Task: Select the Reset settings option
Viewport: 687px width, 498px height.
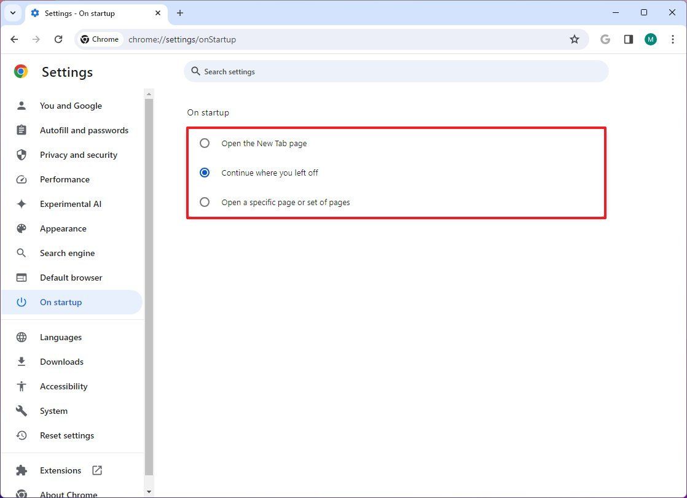Action: [66, 435]
